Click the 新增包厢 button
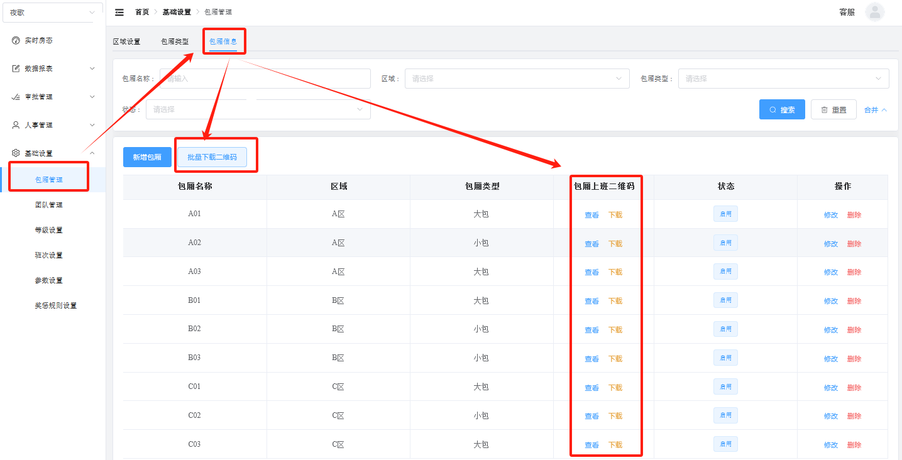 147,157
